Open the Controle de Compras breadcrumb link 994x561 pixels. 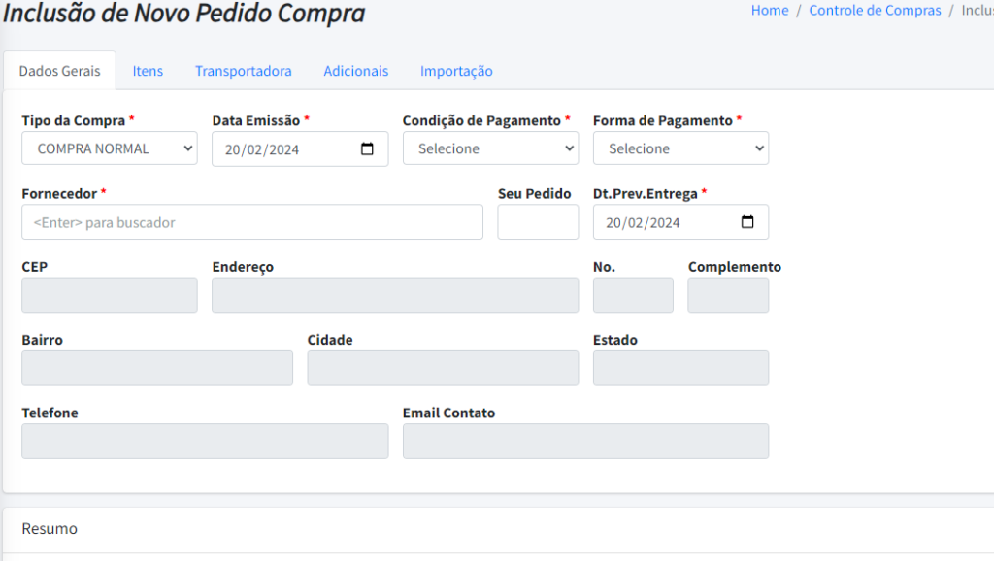(875, 10)
